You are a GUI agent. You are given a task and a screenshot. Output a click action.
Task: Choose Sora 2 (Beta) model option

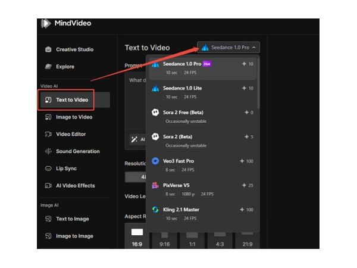tap(203, 141)
